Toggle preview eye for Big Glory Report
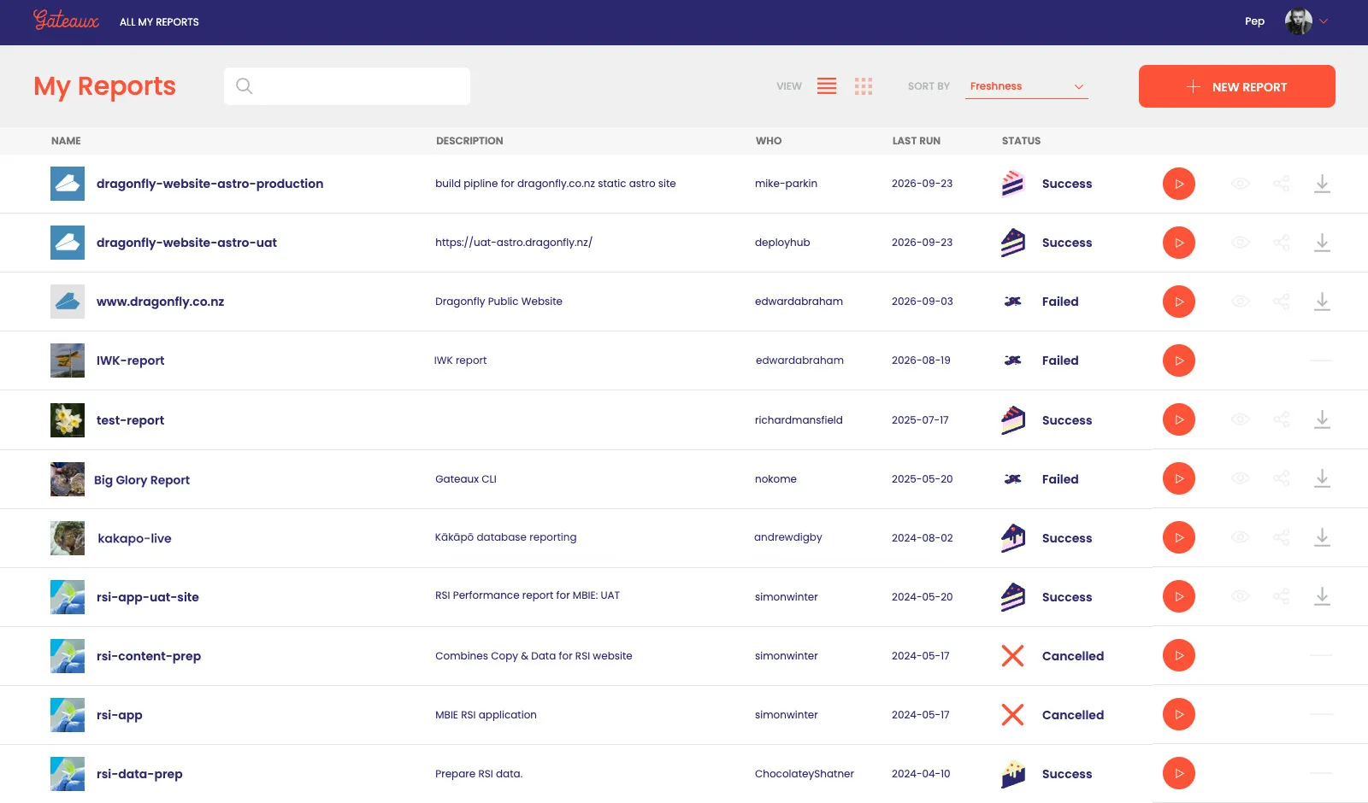The image size is (1368, 803). pyautogui.click(x=1240, y=478)
